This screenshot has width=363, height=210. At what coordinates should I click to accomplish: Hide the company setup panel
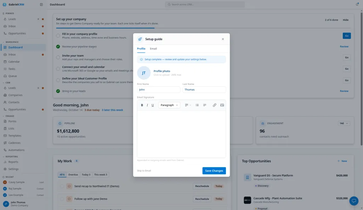tap(345, 20)
